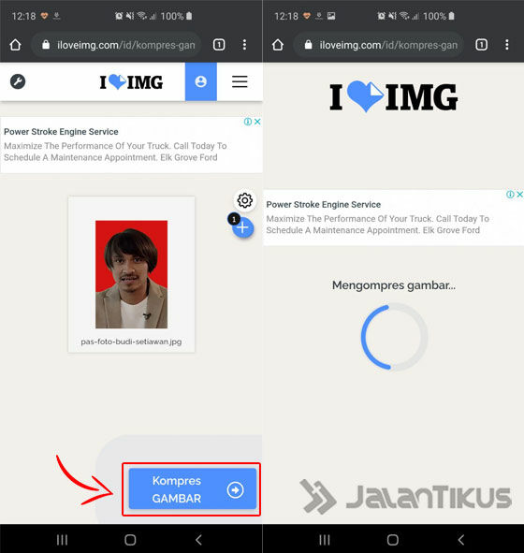Open Power Stroke Engine Service ad on right
Viewport: 524px width, 553px height.
click(393, 218)
